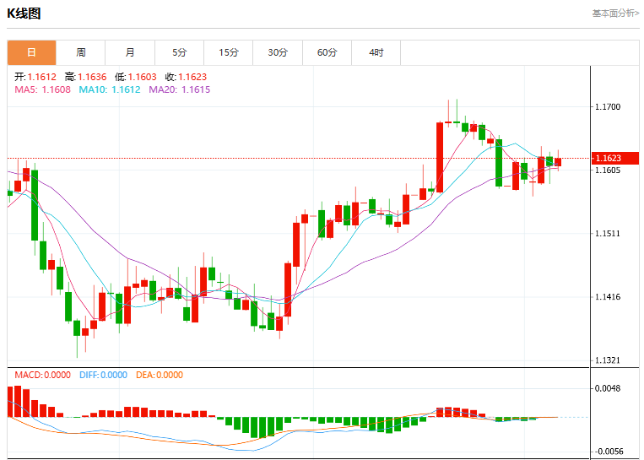Switch to the 周 weekly tab
This screenshot has height=460, width=644.
pos(81,52)
